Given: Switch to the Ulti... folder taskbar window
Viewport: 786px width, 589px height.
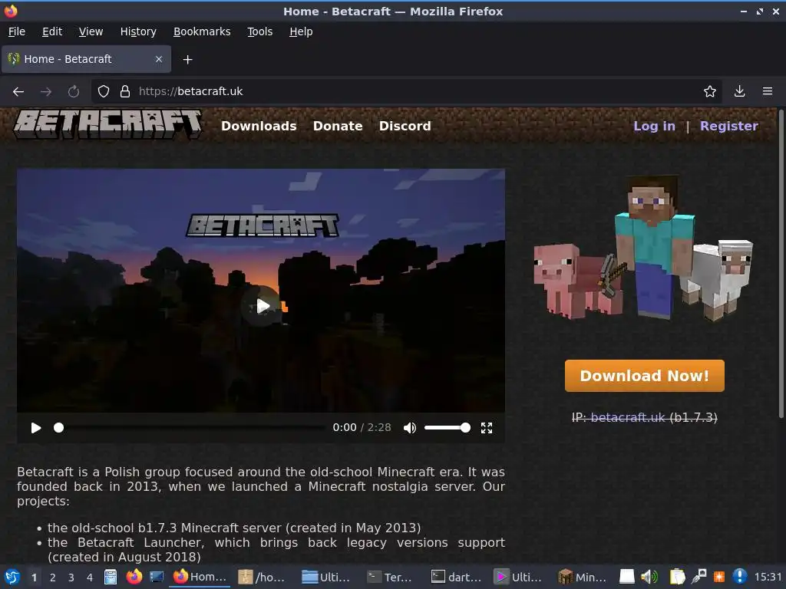Looking at the screenshot, I should [325, 577].
